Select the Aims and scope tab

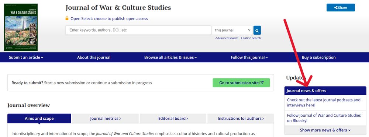pyautogui.click(x=39, y=119)
